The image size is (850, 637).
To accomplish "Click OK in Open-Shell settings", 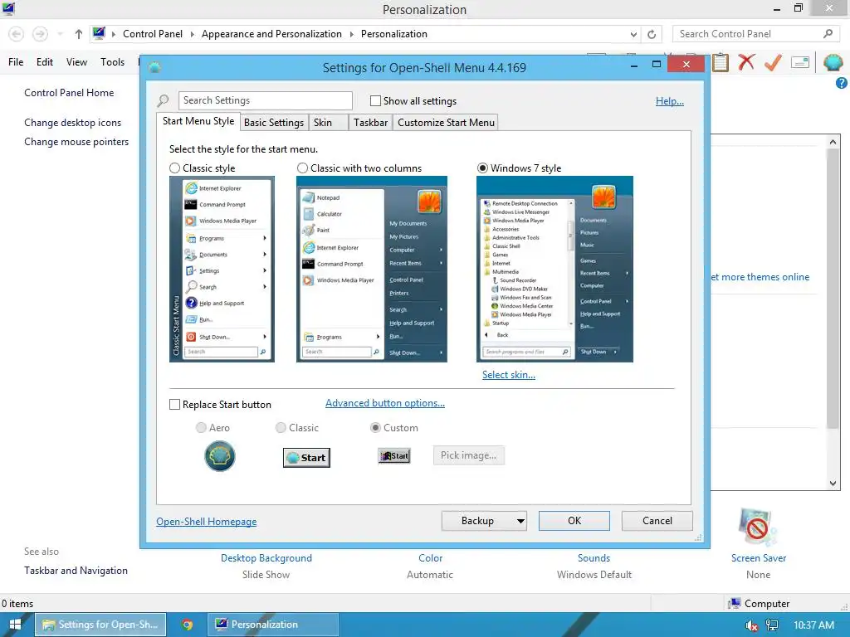I will tap(574, 521).
